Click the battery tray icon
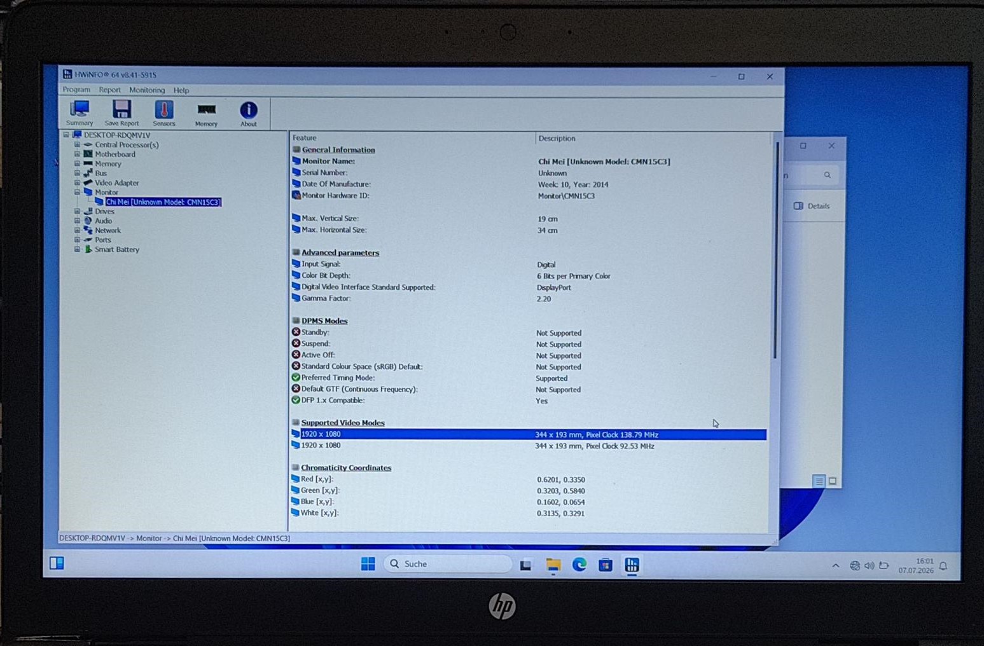Image resolution: width=984 pixels, height=646 pixels. pyautogui.click(x=884, y=565)
